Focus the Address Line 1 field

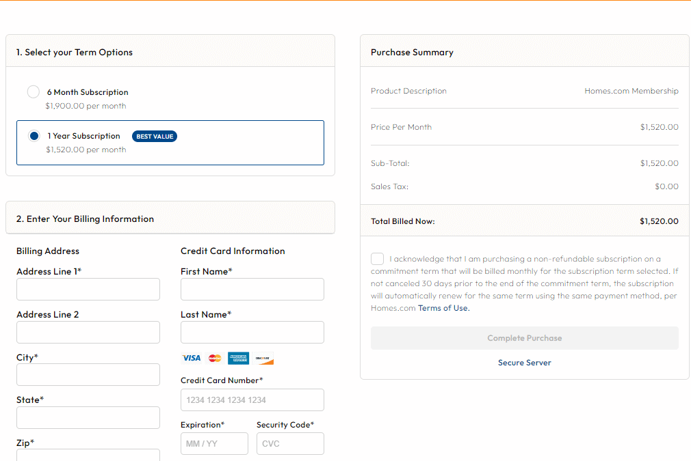(x=88, y=289)
